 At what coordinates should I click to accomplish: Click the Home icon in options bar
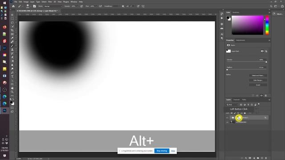coord(13,6)
